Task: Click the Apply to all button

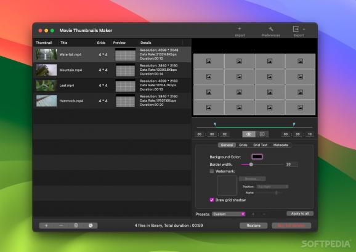Action: (300, 214)
